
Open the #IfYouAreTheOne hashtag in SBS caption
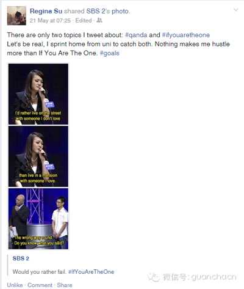pos(91,272)
